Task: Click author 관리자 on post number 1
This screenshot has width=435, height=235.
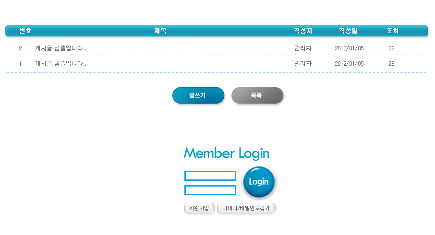Action: tap(303, 64)
